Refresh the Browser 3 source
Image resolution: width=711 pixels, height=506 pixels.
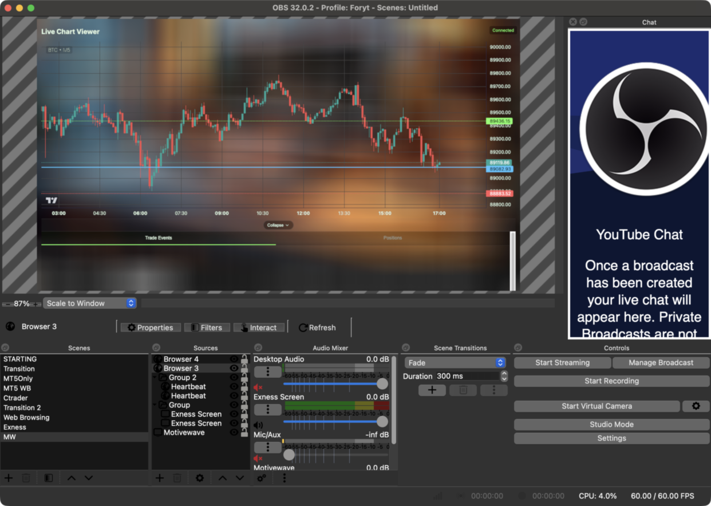pyautogui.click(x=317, y=327)
